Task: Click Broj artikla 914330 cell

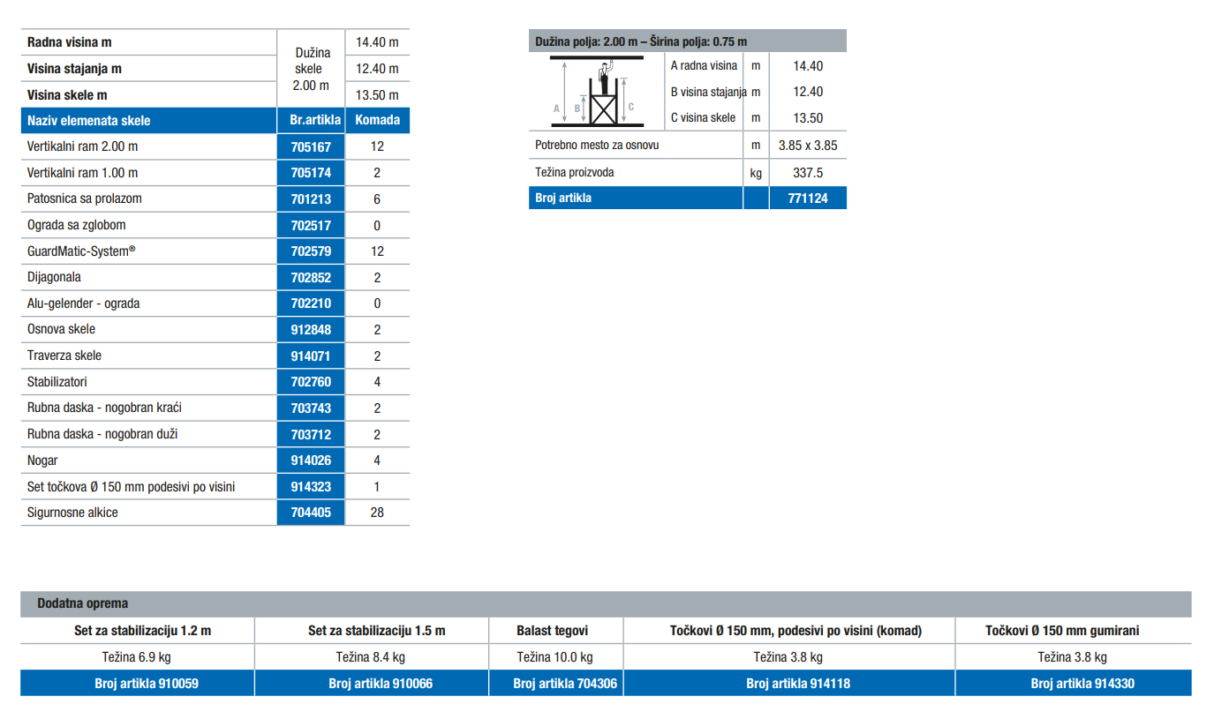Action: (x=1073, y=683)
